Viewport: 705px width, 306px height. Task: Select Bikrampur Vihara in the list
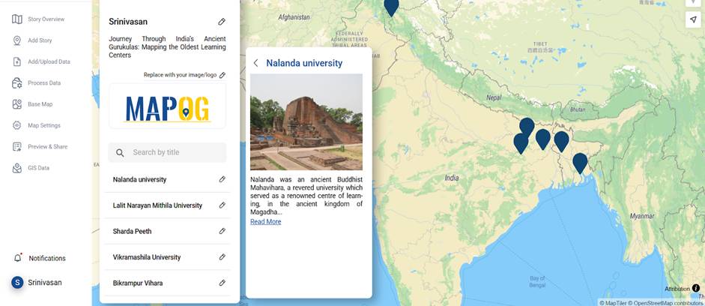pyautogui.click(x=138, y=283)
